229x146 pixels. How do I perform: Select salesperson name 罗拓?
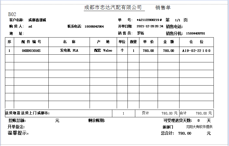tap(140, 33)
